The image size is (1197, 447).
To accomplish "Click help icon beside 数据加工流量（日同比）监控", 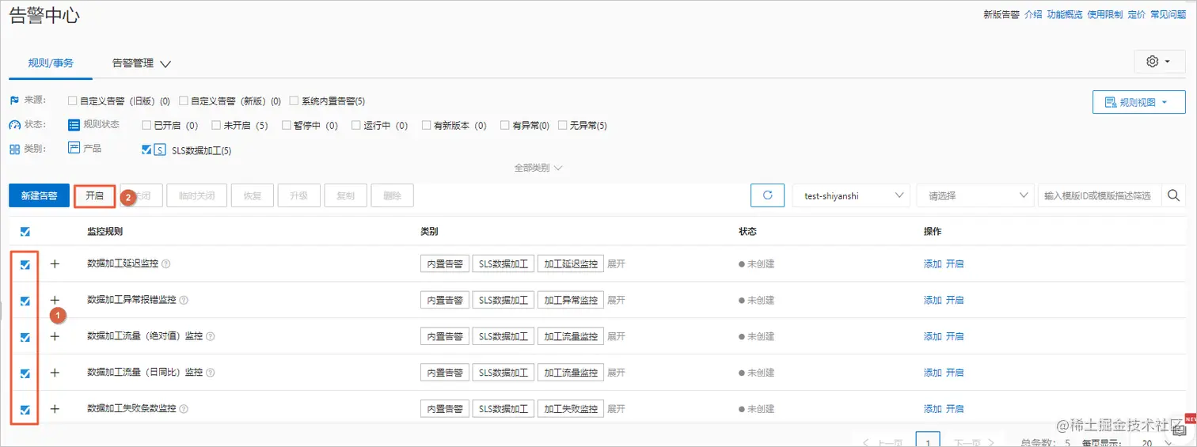I will [211, 373].
